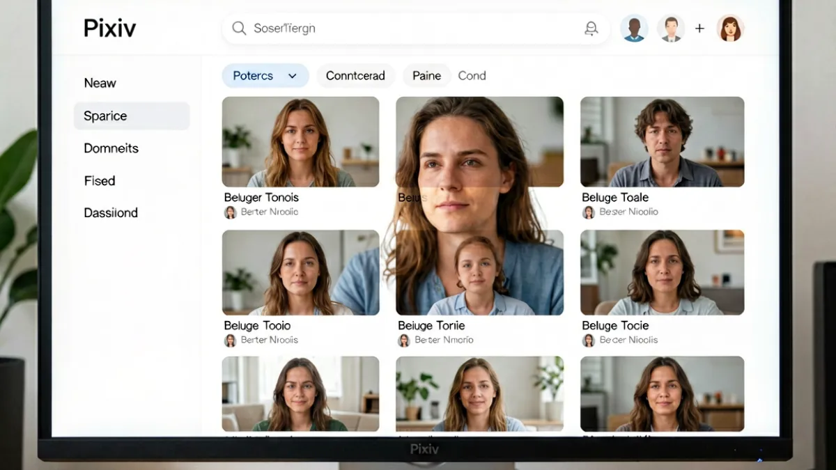Open the profile avatar wearing a blue shirt

(x=634, y=29)
